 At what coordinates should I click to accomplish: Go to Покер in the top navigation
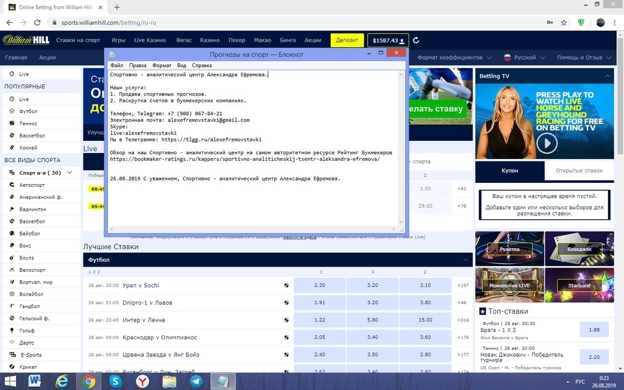tap(237, 40)
